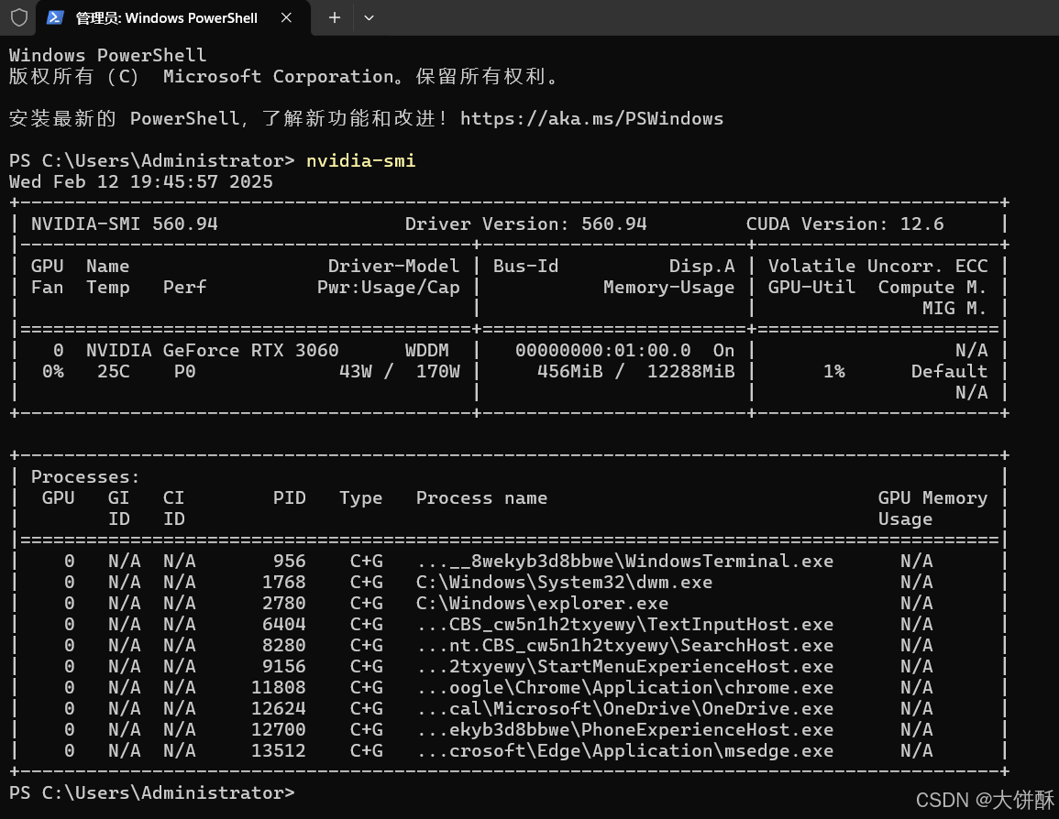
Task: Click the PID column header
Action: pyautogui.click(x=289, y=497)
